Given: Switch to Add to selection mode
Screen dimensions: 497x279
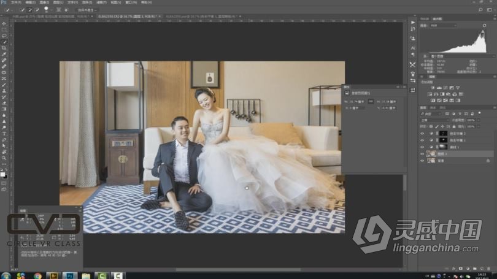Looking at the screenshot, I should (29, 10).
